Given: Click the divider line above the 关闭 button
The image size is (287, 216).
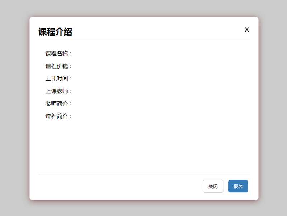Looking at the screenshot, I should (x=143, y=174).
